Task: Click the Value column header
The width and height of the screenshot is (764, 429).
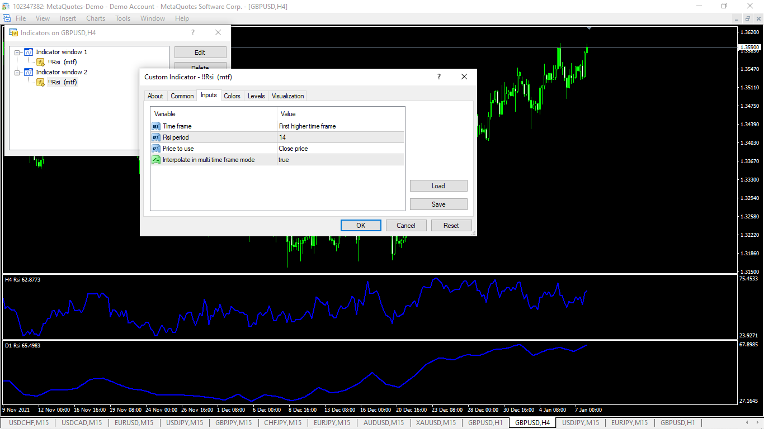Action: [341, 114]
